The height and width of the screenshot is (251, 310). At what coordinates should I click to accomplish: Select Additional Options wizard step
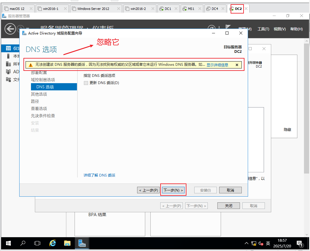tap(39, 94)
